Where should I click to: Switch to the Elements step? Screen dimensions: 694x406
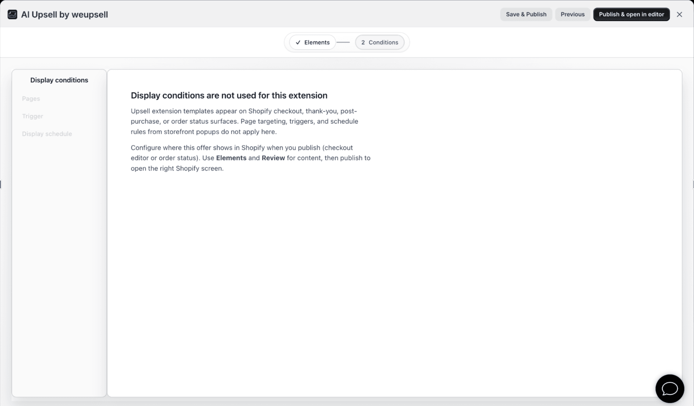(x=312, y=42)
